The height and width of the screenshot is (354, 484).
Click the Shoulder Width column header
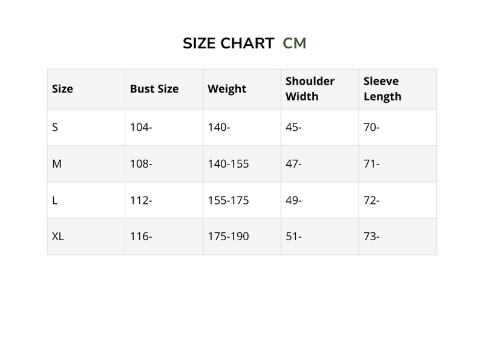coord(310,89)
